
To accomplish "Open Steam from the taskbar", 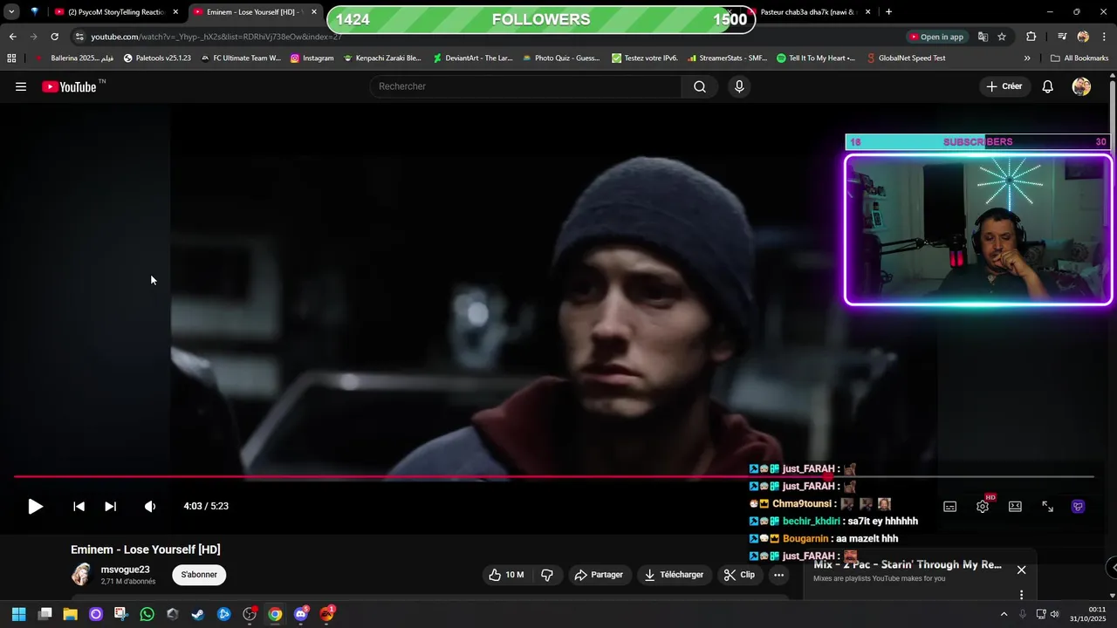I will point(198,614).
